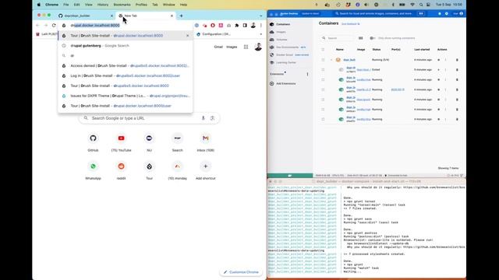Open Inbox Gmail shortcut
This screenshot has width=499, height=280.
click(x=206, y=142)
